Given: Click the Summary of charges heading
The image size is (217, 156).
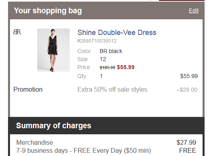Looking at the screenshot, I should 54,126.
